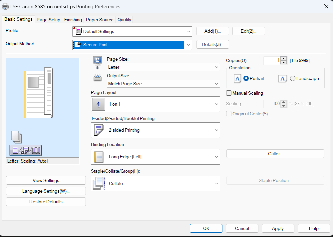Screen dimensions: 333x237
Task: Click the Portrait orientation page icon
Action: point(237,79)
